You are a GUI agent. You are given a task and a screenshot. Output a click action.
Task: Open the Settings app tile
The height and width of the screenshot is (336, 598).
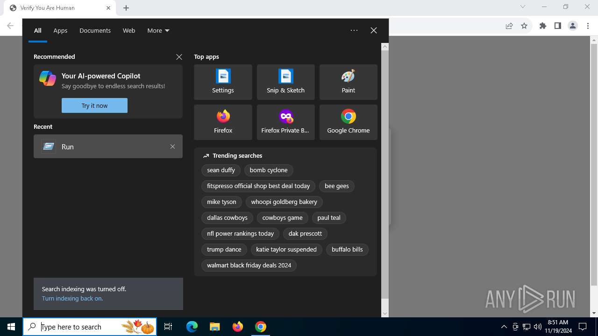click(223, 82)
